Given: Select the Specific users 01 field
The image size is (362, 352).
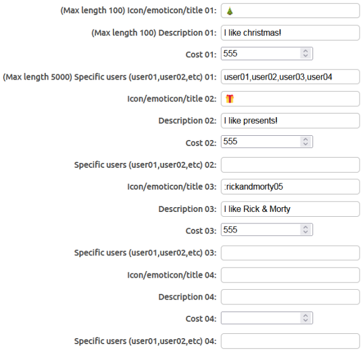Looking at the screenshot, I should (290, 77).
